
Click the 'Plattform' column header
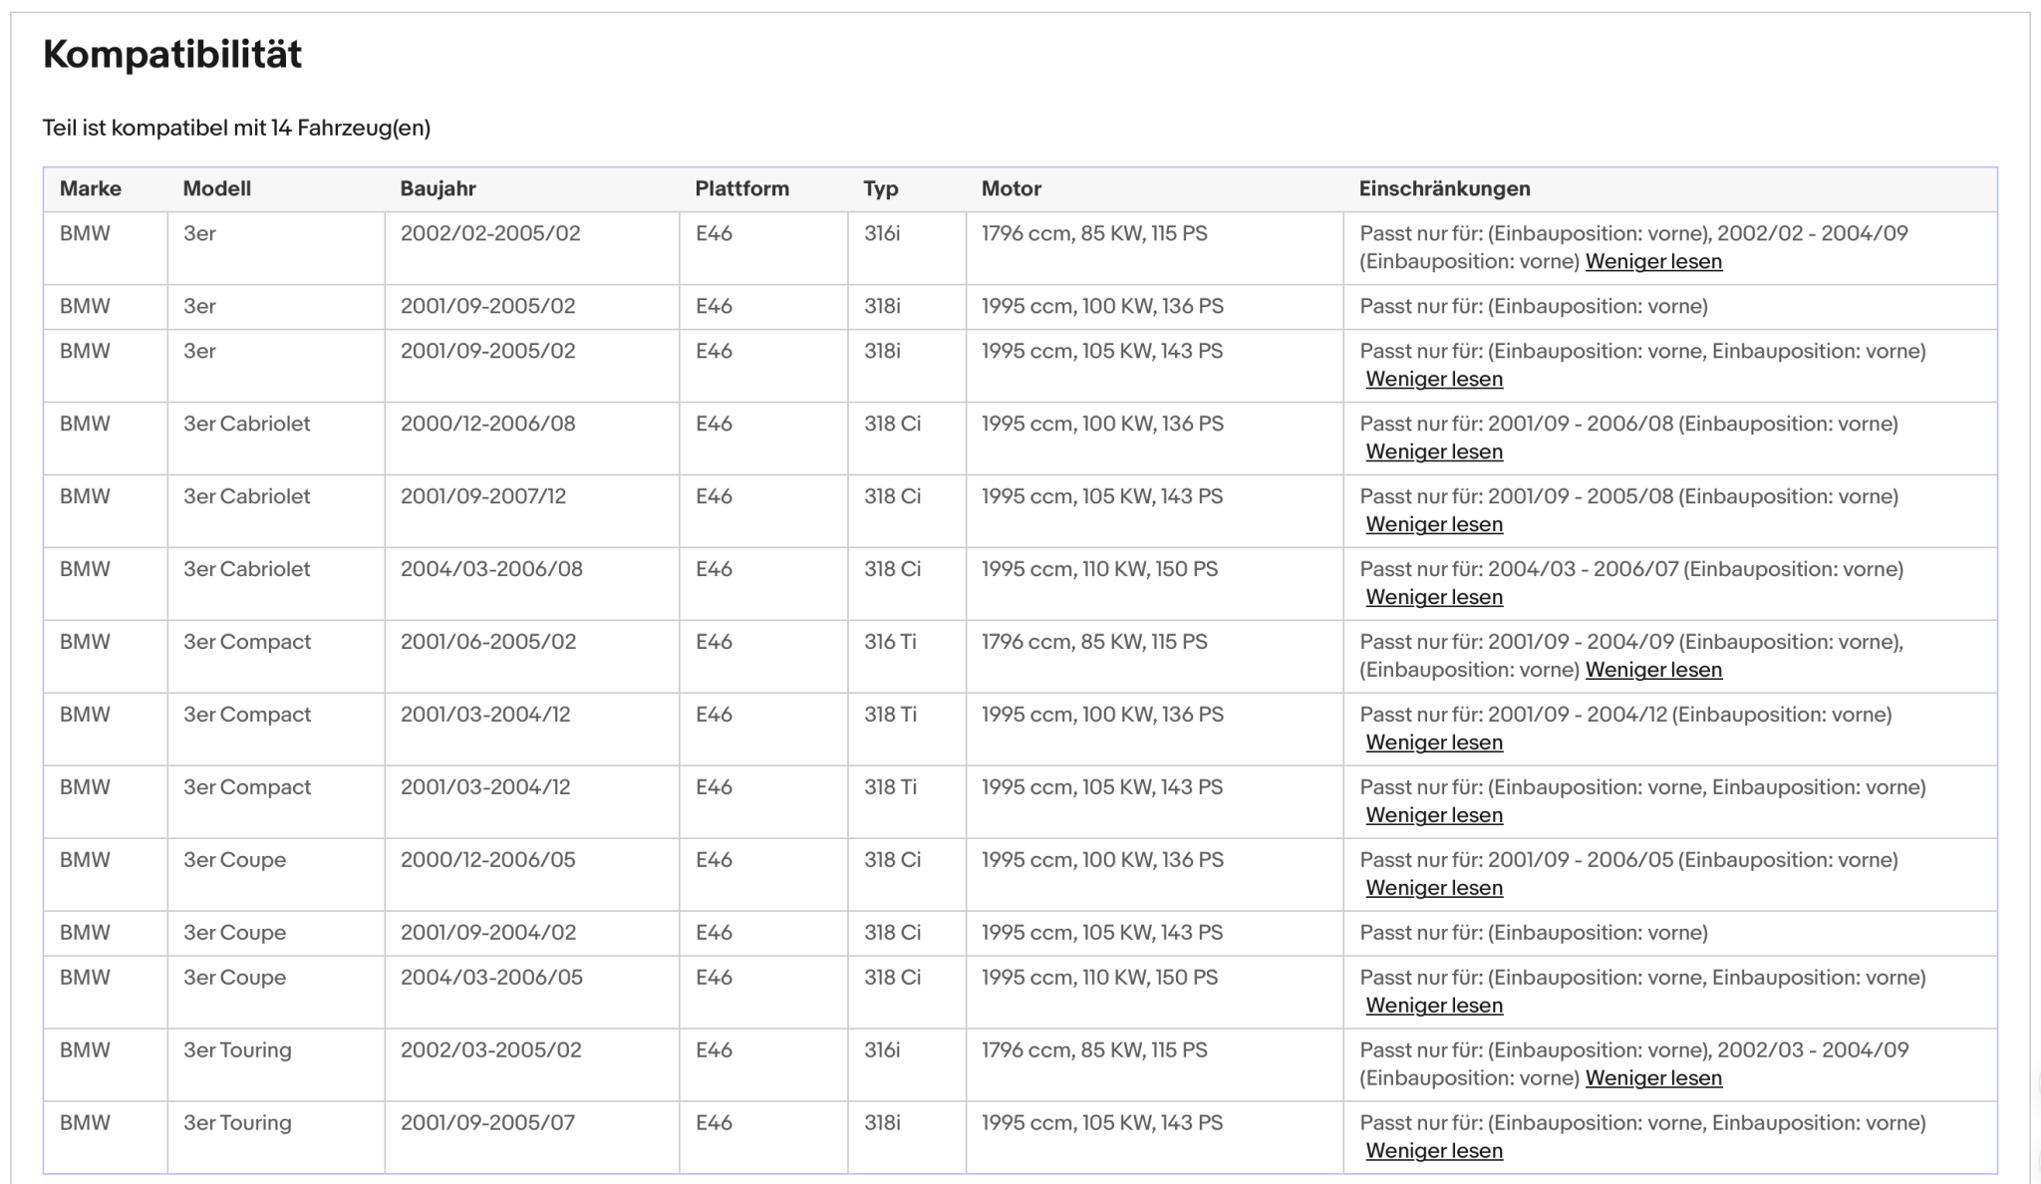pyautogui.click(x=742, y=188)
